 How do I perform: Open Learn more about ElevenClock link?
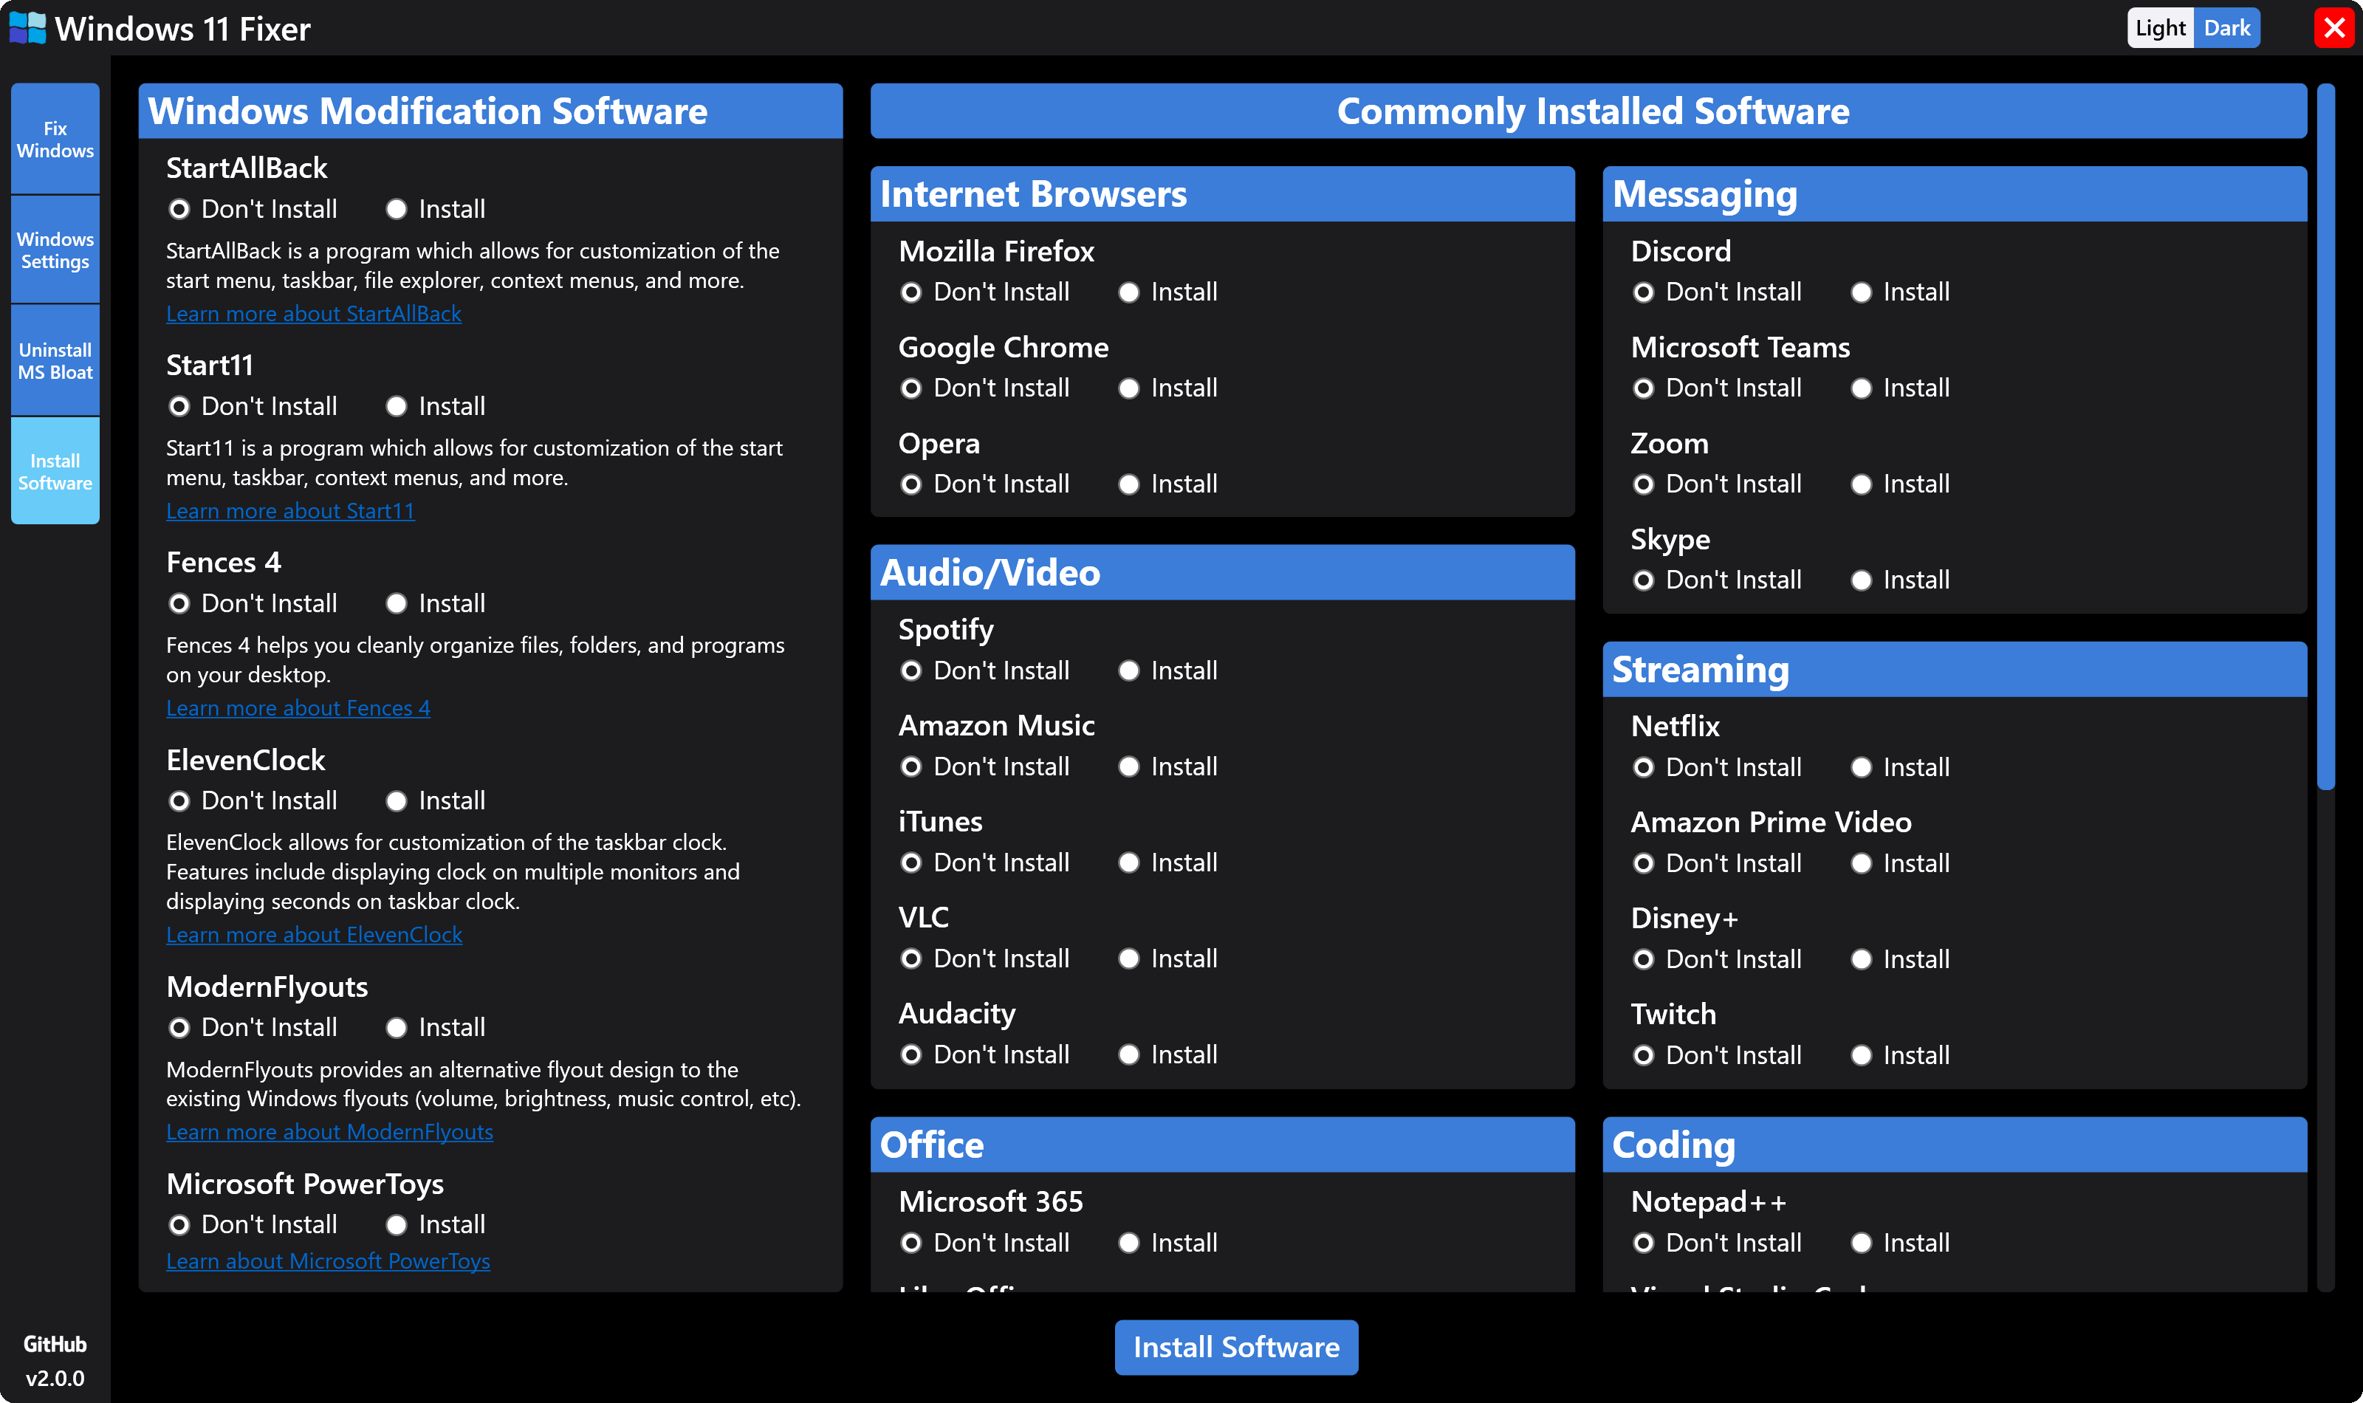pos(314,934)
